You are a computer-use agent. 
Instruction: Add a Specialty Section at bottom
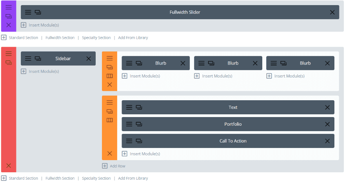[96, 179]
